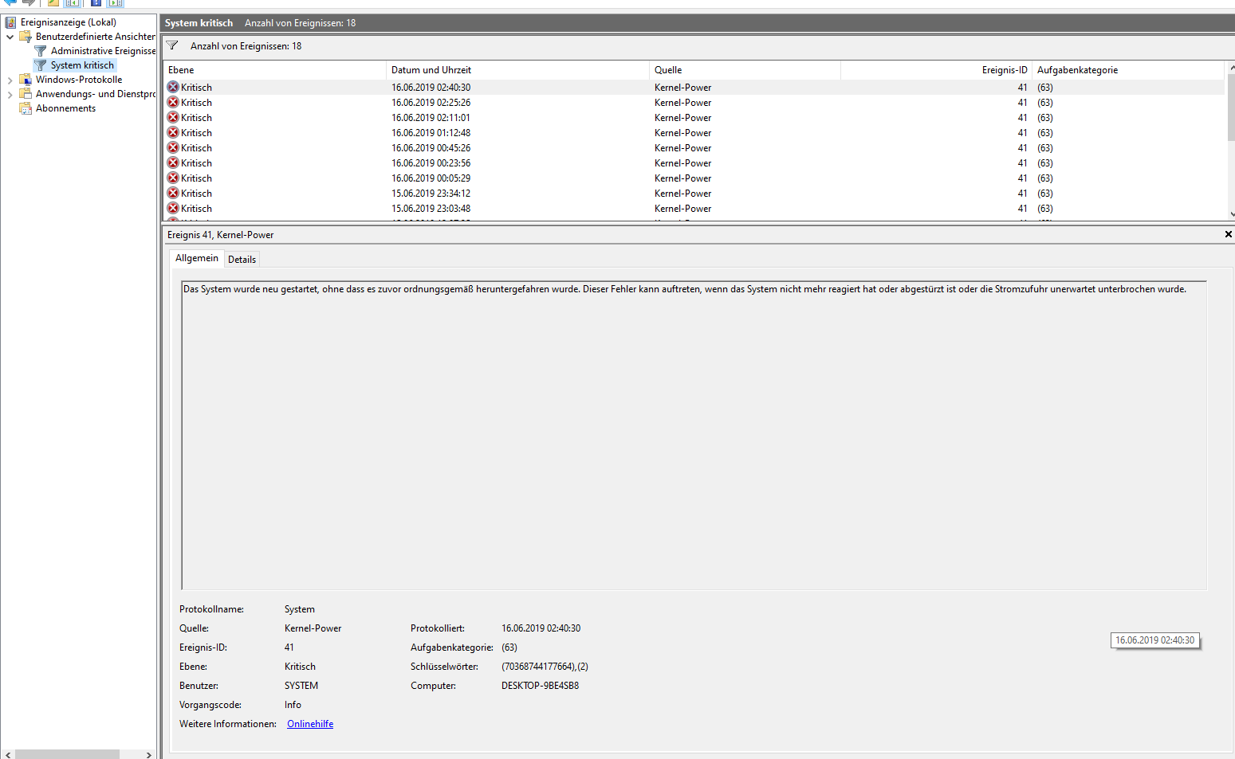Click the critical icon of the 02:11:01 event

pos(173,117)
